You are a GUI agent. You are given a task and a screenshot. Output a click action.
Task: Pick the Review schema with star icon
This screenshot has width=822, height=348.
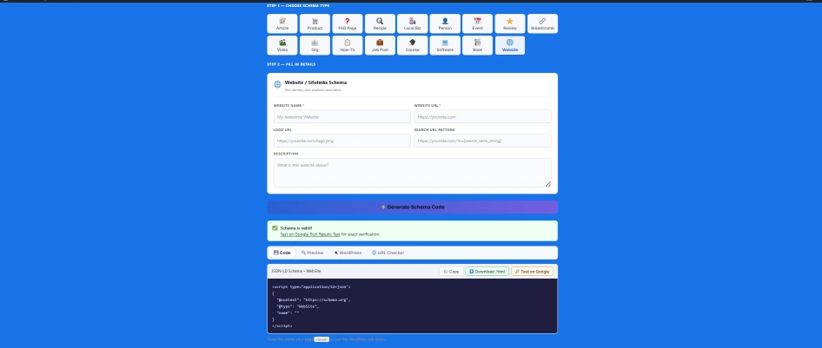pos(509,23)
